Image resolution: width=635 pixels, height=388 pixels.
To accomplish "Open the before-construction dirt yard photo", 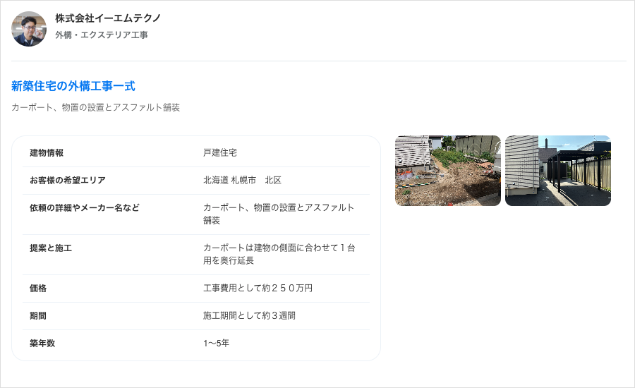I will click(x=447, y=171).
